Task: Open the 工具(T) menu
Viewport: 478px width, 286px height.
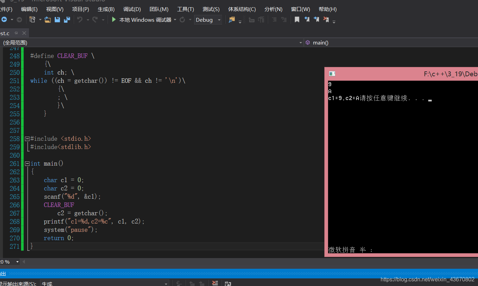Action: coord(185,9)
